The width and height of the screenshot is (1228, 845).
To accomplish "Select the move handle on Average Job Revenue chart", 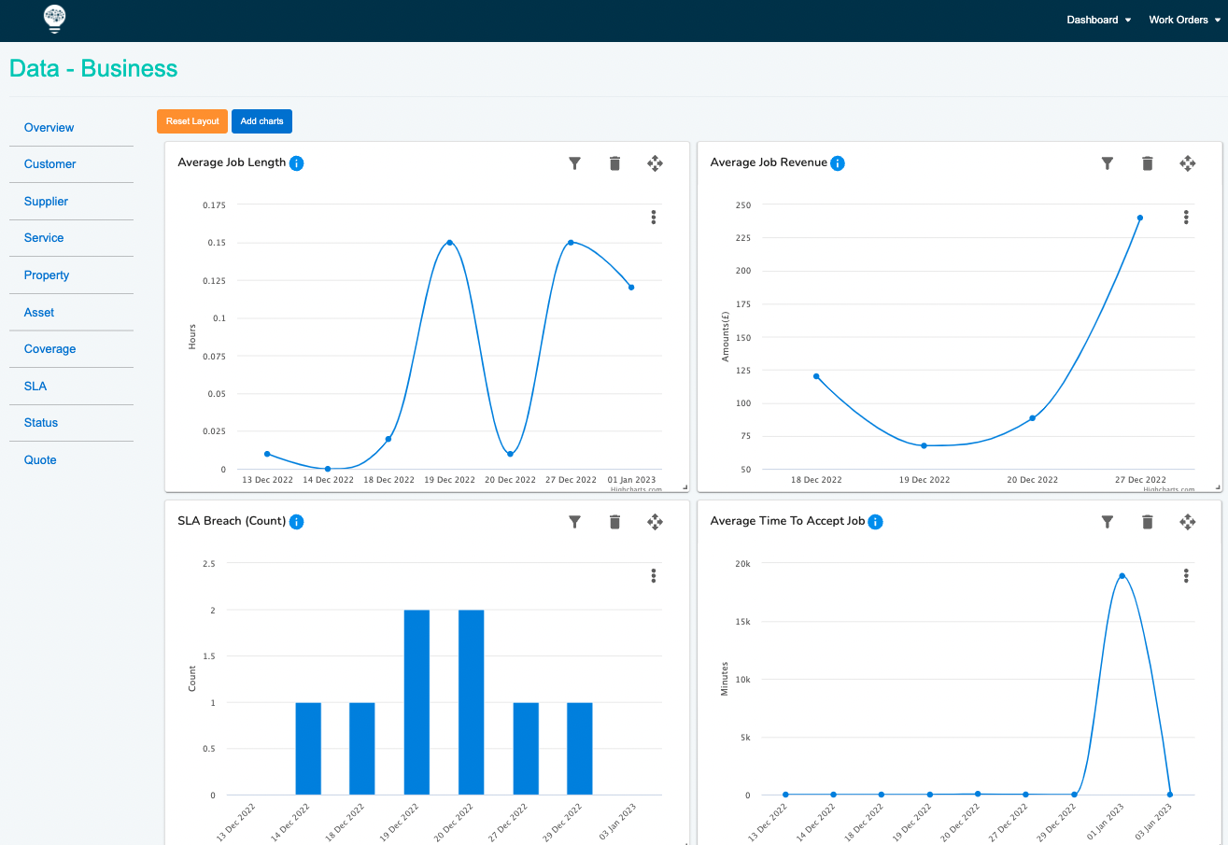I will 1188,162.
